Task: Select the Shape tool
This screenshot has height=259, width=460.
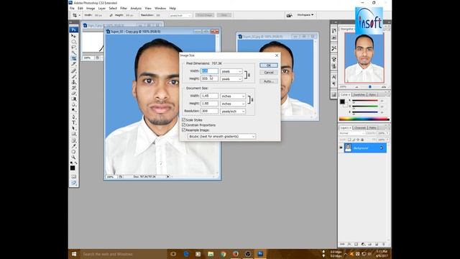Action: point(73,134)
